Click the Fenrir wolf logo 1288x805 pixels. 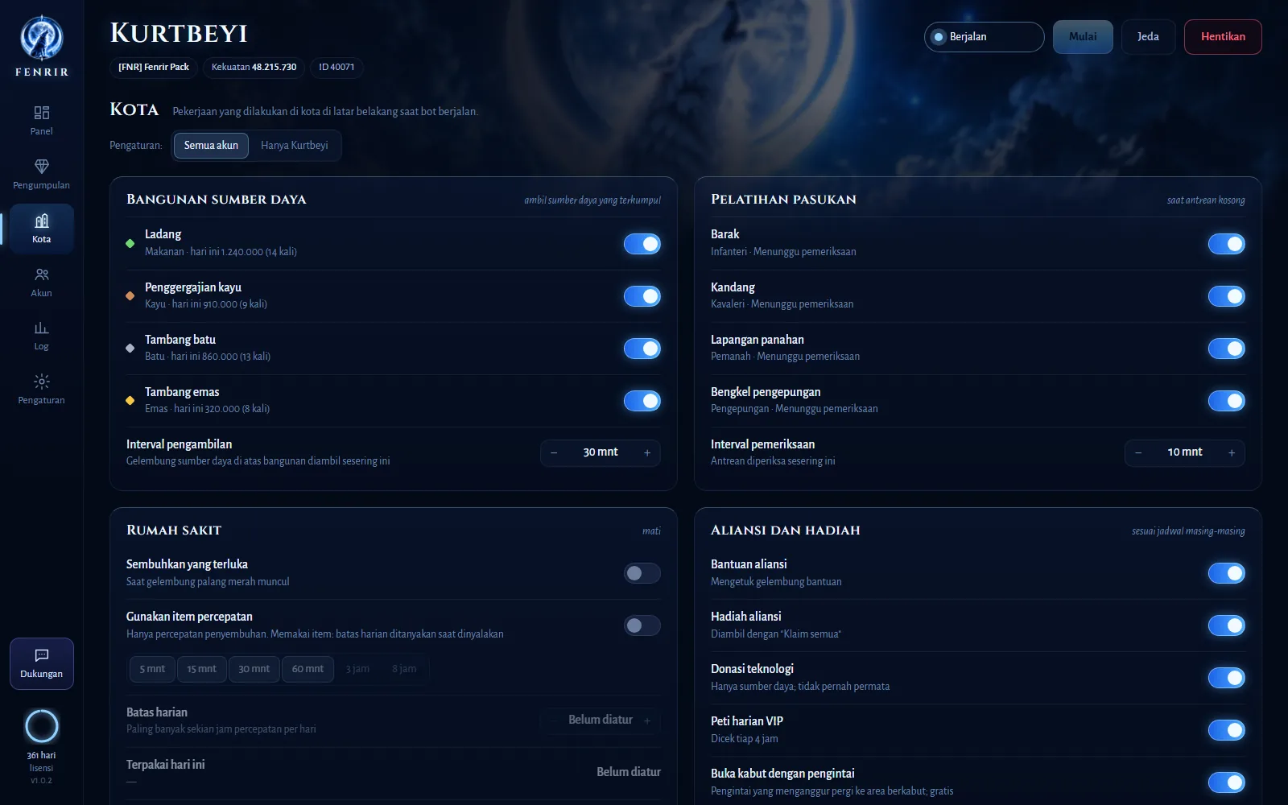42,38
